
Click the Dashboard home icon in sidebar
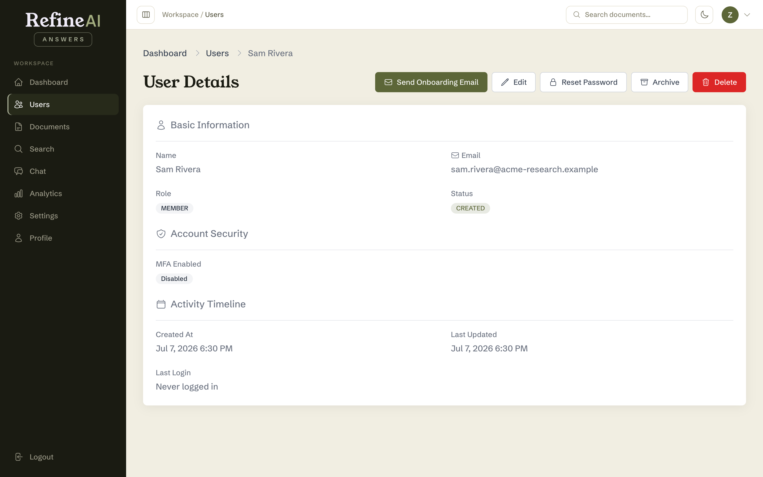[19, 82]
